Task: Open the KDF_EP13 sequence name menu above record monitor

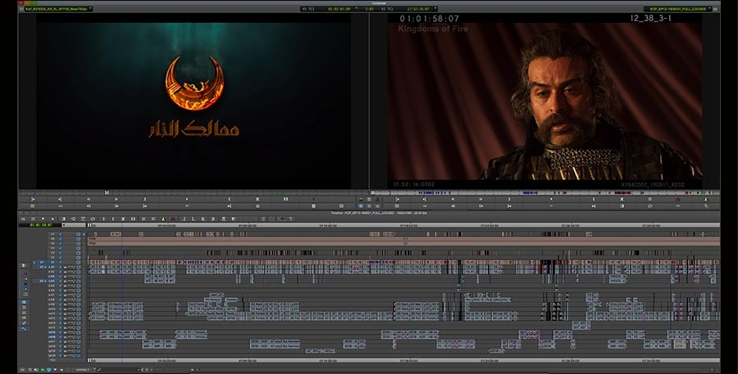Action: (x=679, y=8)
